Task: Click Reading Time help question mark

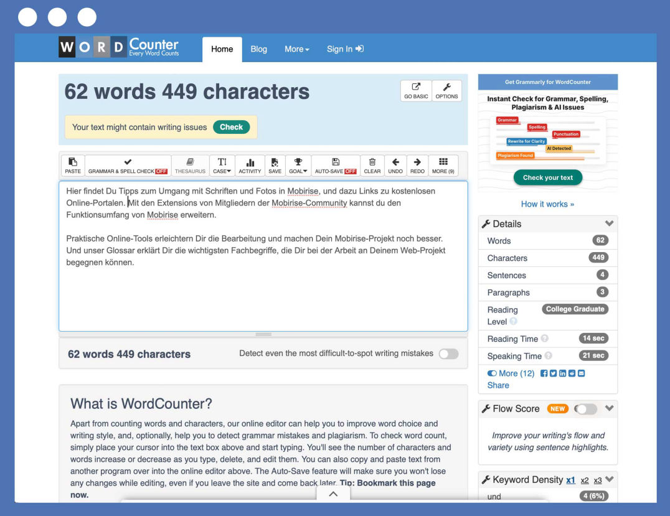Action: point(545,339)
